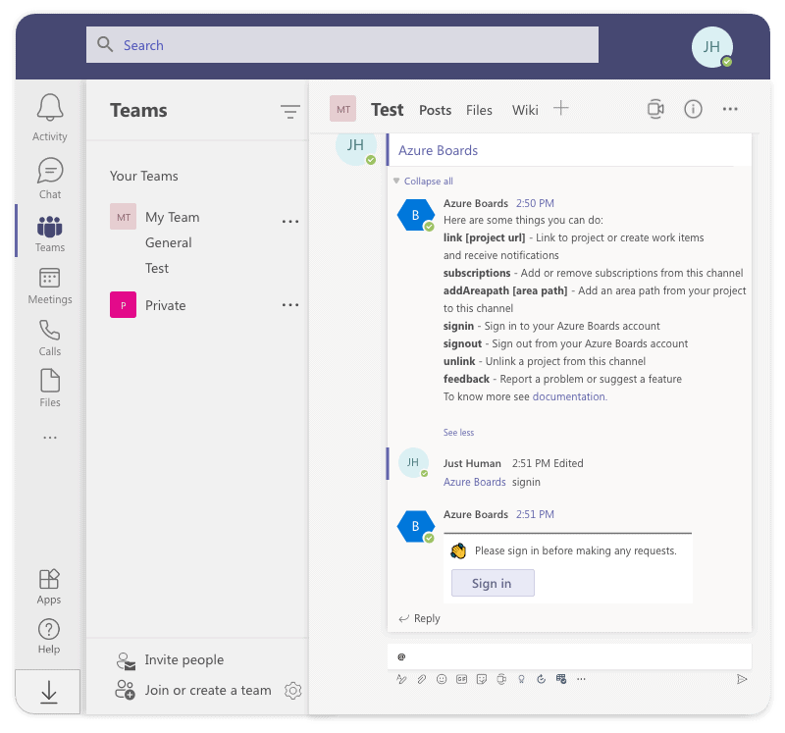
Task: Select the Format compose option
Action: coord(401,679)
